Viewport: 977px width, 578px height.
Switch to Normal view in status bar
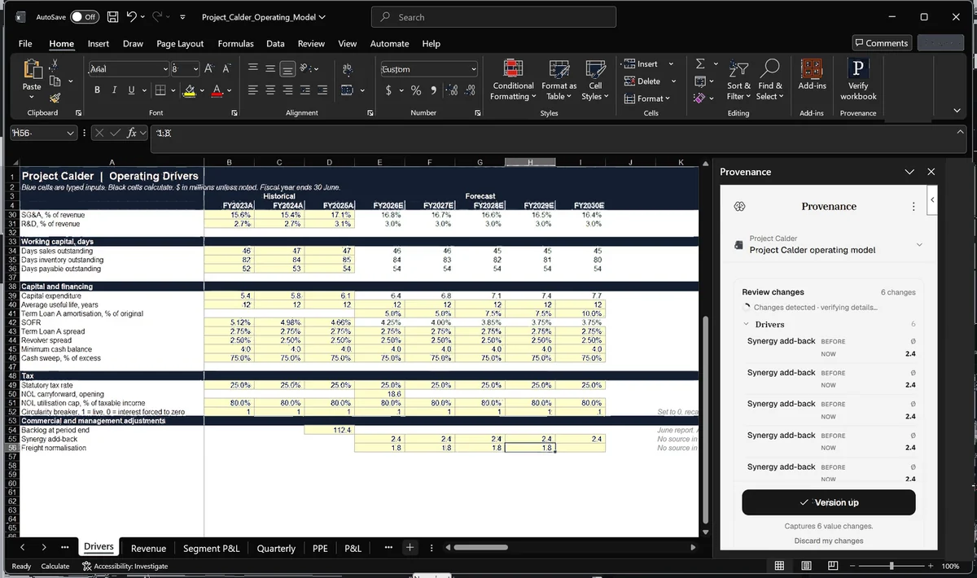(x=779, y=566)
